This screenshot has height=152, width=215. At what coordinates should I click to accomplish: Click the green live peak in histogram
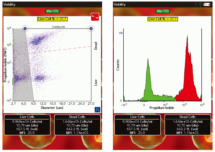pyautogui.click(x=148, y=82)
